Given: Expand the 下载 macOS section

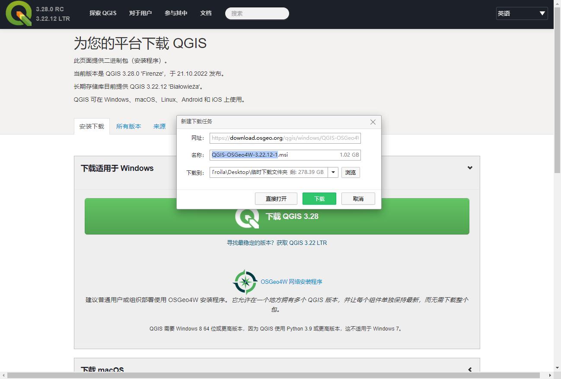Looking at the screenshot, I should [470, 369].
